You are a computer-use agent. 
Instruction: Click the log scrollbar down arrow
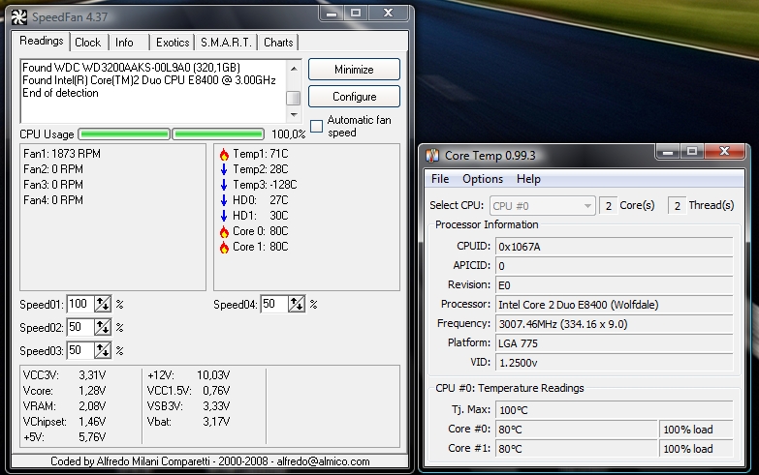[x=294, y=115]
